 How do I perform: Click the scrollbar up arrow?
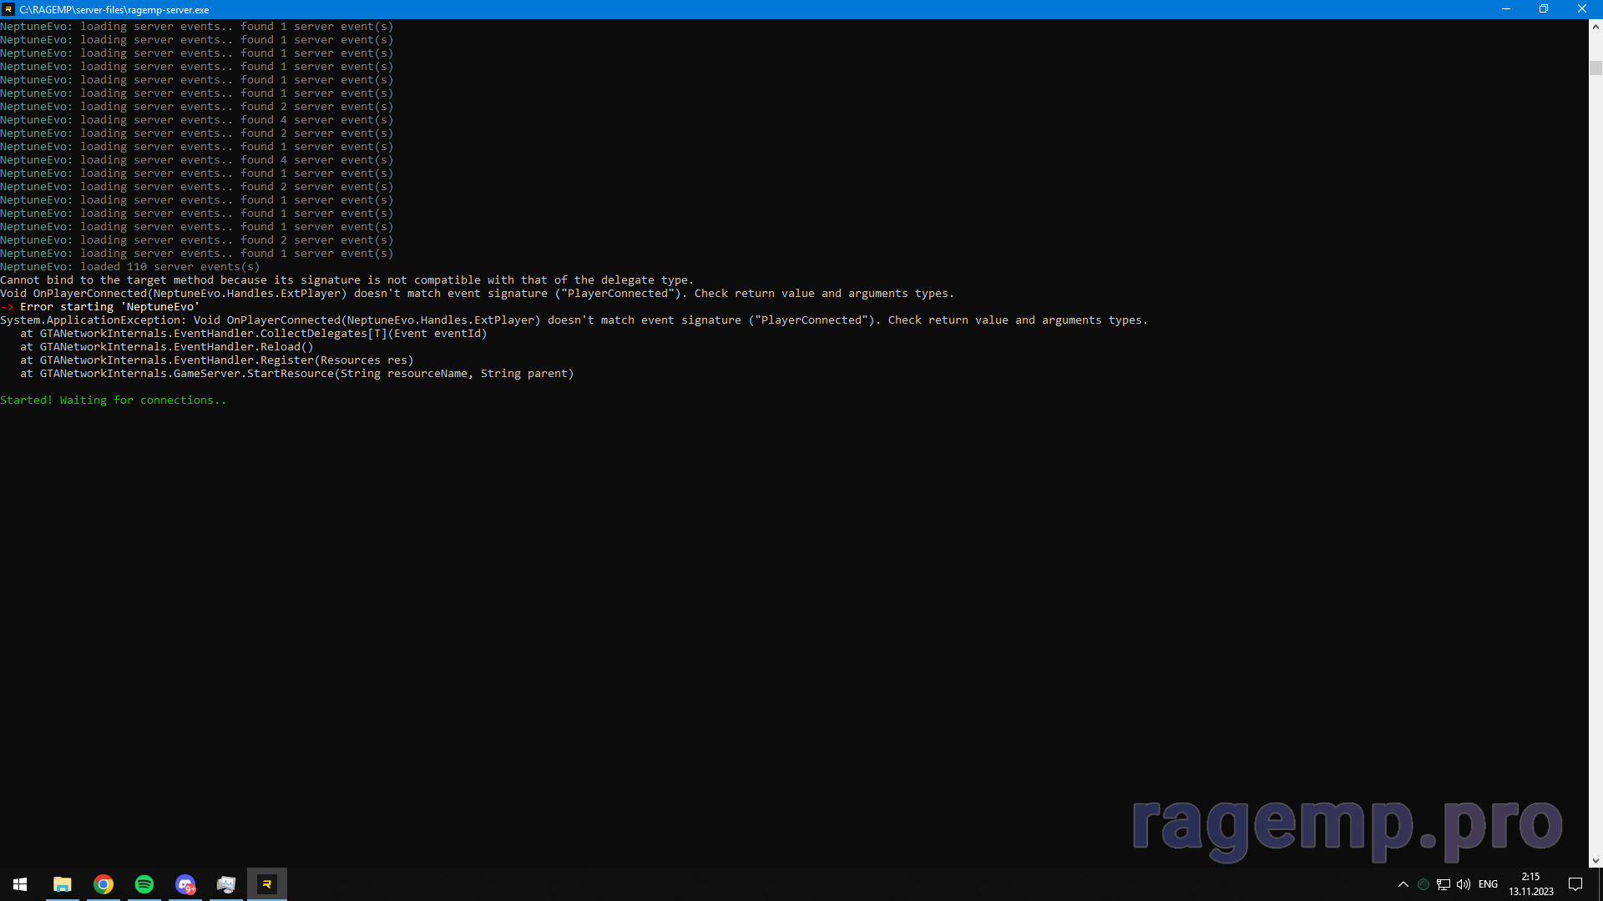(x=1595, y=27)
